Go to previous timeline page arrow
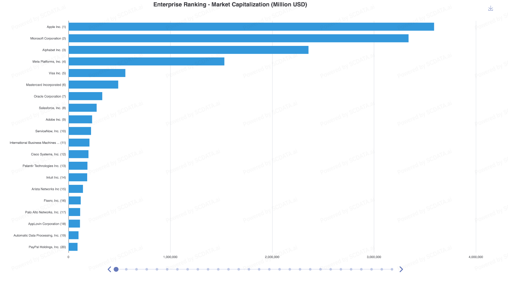Image resolution: width=508 pixels, height=284 pixels. (x=109, y=269)
